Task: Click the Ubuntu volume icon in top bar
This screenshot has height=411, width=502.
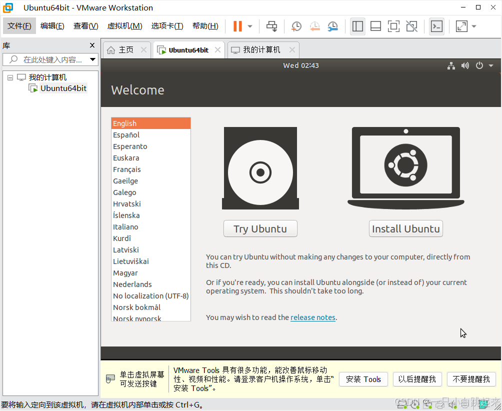Action: 465,65
